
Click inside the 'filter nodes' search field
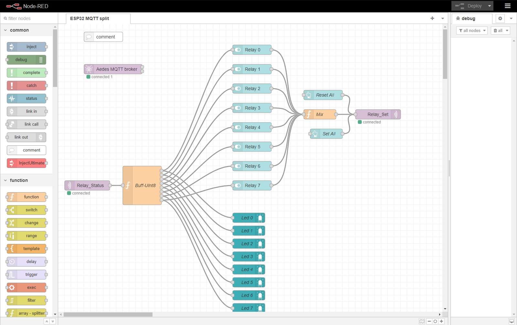point(26,18)
